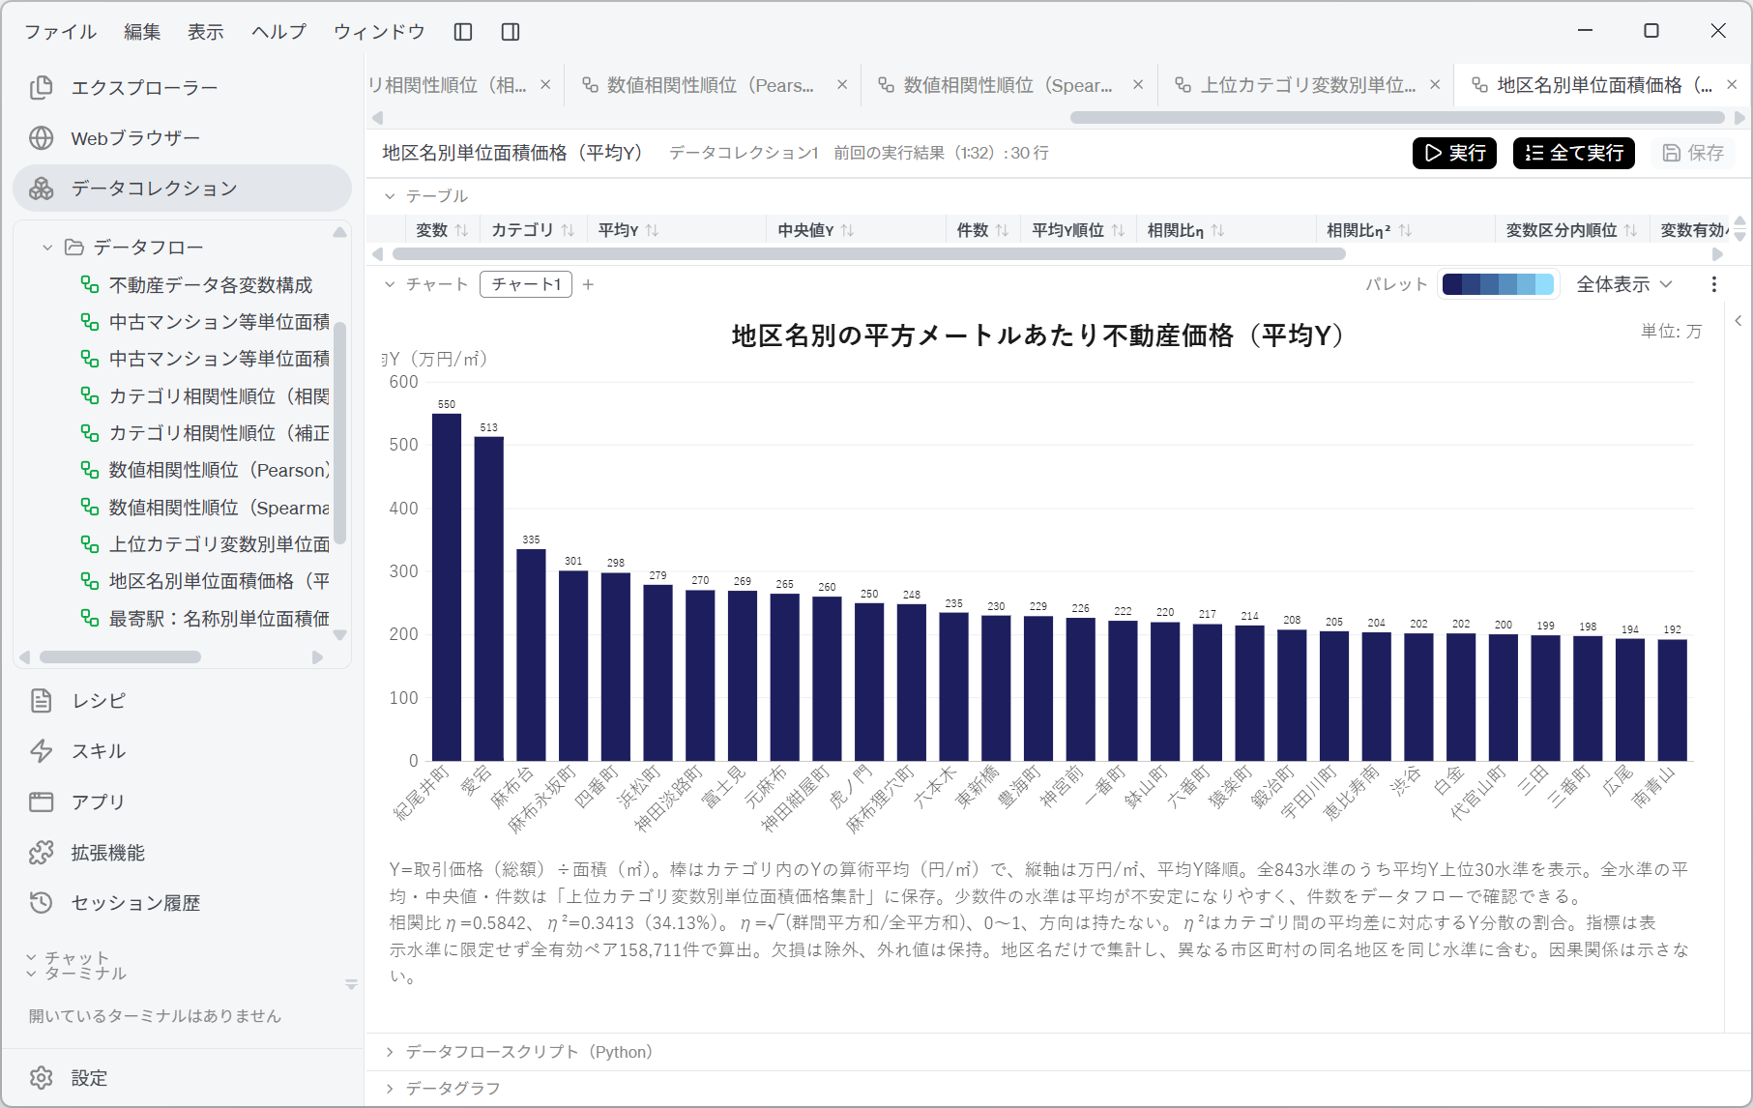Open the 全体表示 dropdown

(1624, 284)
